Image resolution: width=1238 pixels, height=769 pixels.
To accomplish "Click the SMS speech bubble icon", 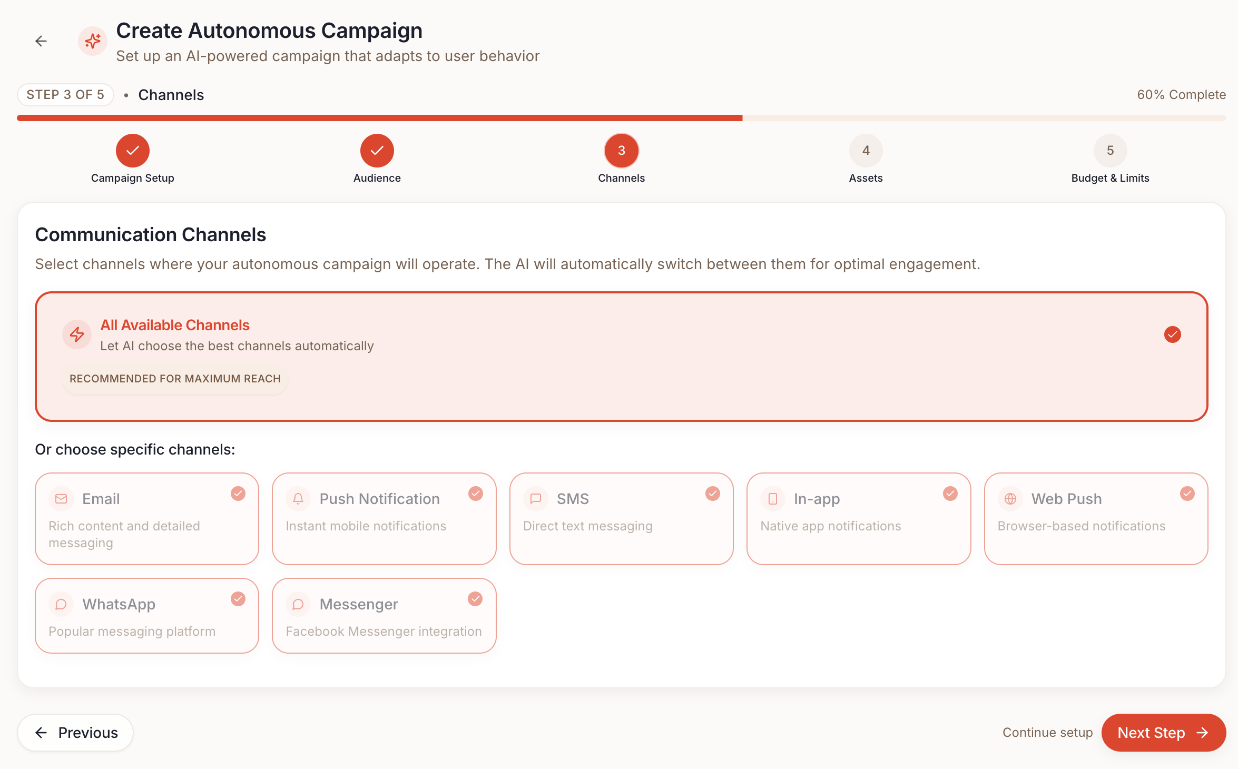I will [x=536, y=499].
